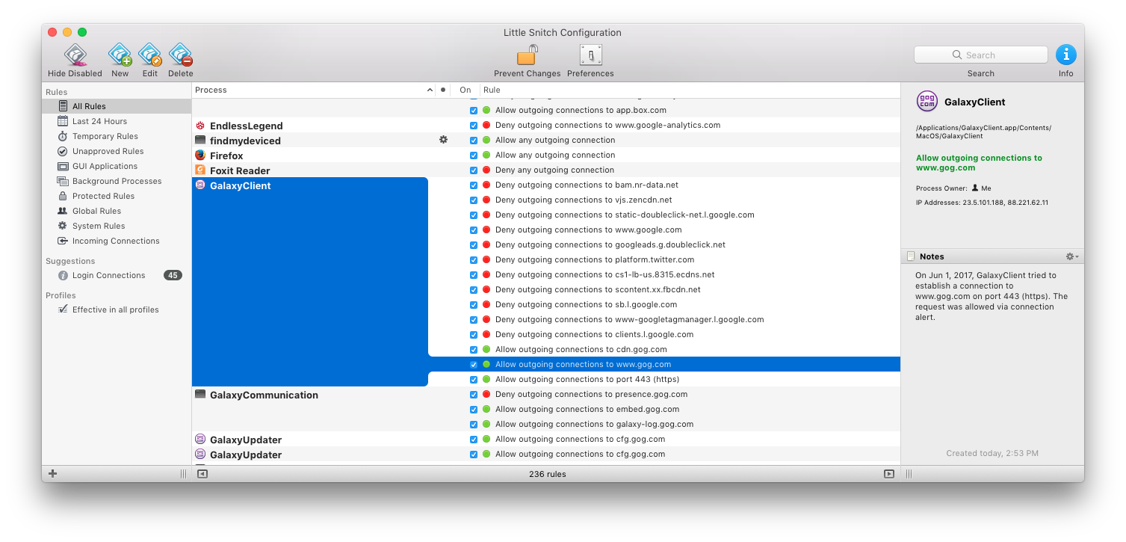View Incoming Connections rules
This screenshot has height=542, width=1126.
tap(117, 241)
